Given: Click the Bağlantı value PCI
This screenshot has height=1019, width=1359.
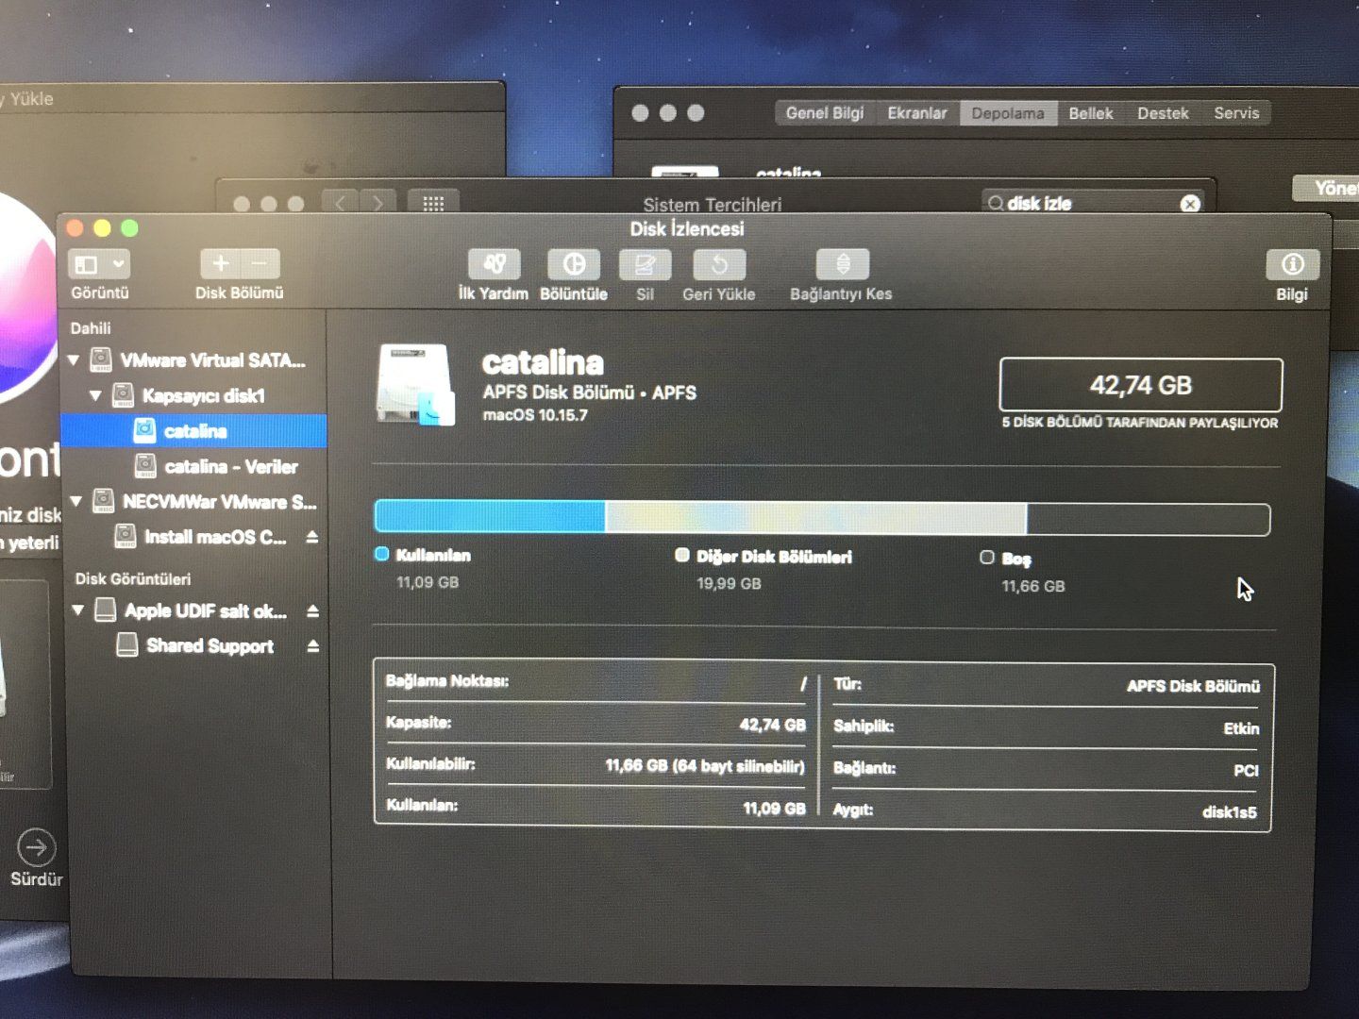Looking at the screenshot, I should coord(1246,770).
